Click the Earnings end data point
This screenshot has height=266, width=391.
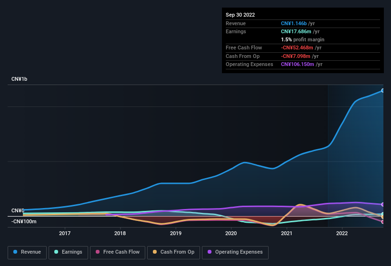point(383,214)
